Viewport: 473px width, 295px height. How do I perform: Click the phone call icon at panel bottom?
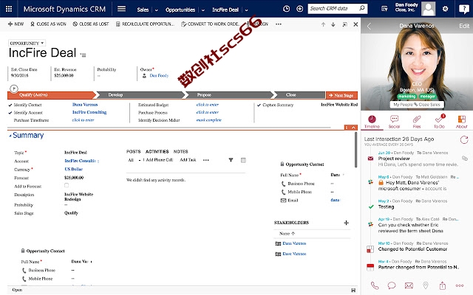pyautogui.click(x=375, y=285)
